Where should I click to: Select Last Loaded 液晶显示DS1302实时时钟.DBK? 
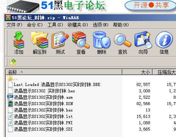(x=57, y=84)
